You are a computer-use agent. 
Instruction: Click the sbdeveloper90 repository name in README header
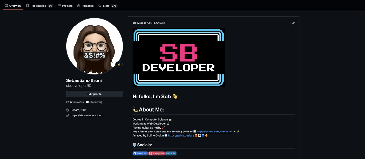(141, 23)
